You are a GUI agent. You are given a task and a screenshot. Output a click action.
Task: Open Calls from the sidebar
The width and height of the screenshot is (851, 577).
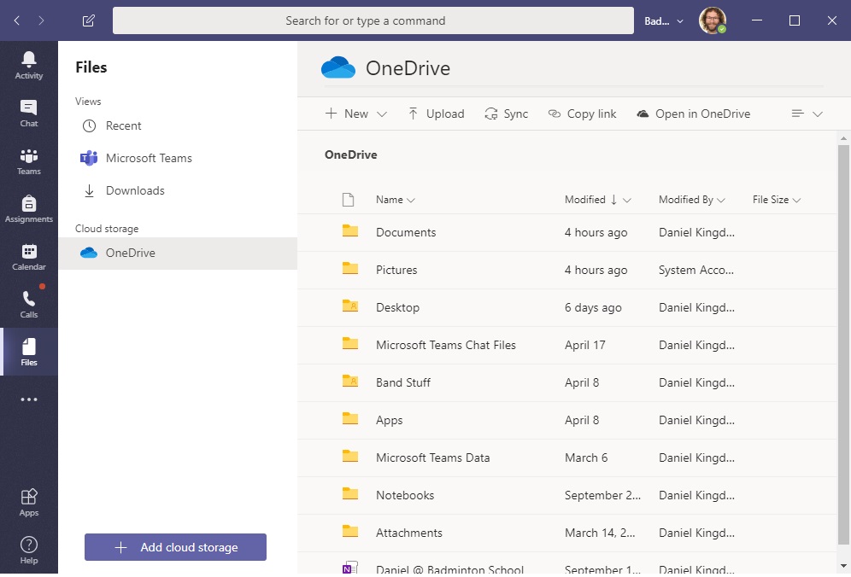[29, 304]
